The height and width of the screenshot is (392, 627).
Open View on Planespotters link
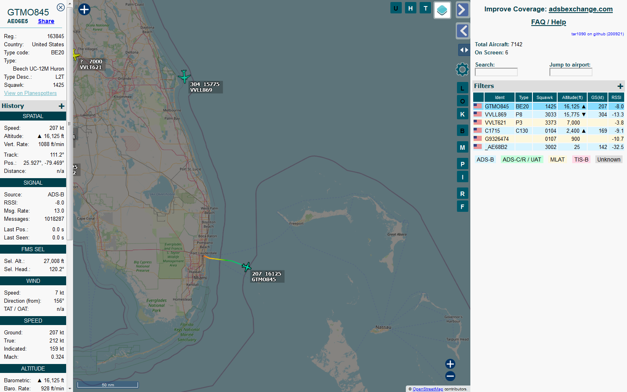(30, 93)
